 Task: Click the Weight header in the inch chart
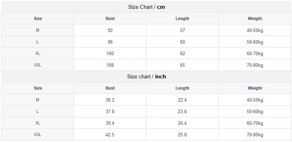pos(255,88)
